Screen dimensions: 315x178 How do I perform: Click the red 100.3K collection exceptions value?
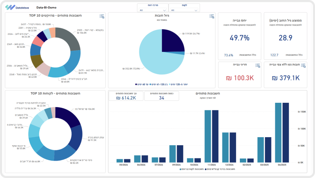coord(240,78)
